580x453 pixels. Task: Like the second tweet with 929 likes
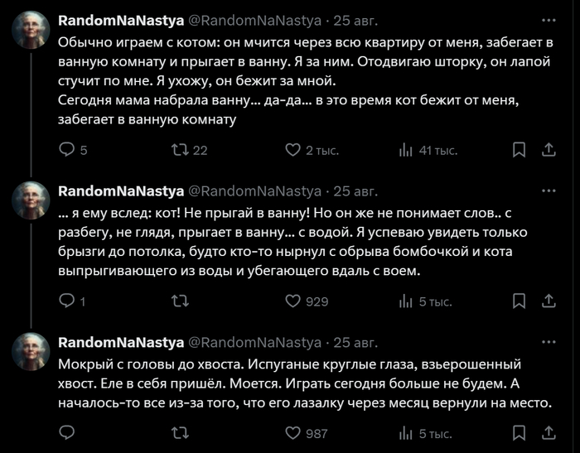tap(307, 301)
